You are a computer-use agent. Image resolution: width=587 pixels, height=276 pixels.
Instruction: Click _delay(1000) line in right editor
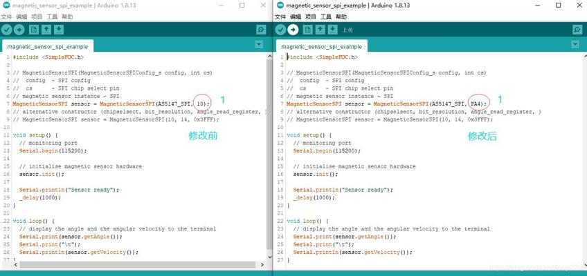pyautogui.click(x=314, y=197)
